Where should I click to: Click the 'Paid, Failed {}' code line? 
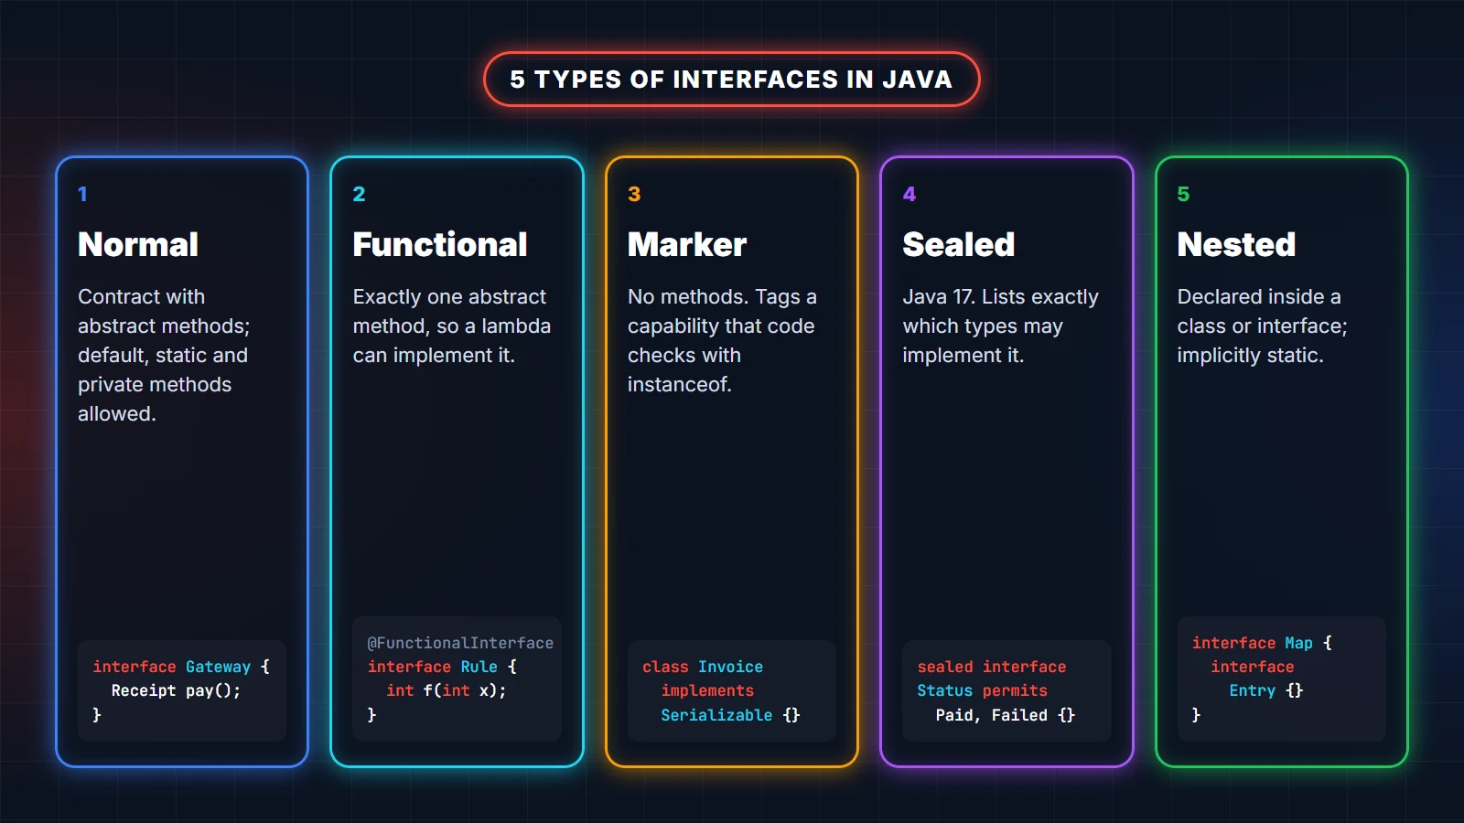pos(1005,715)
